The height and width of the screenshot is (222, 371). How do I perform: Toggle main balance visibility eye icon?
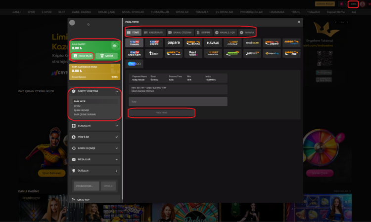tap(115, 46)
